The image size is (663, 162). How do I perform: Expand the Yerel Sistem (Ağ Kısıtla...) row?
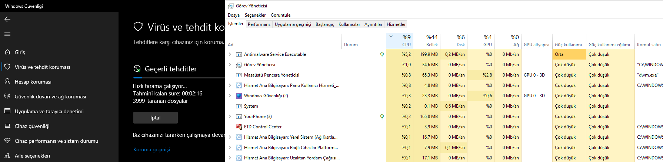click(230, 137)
